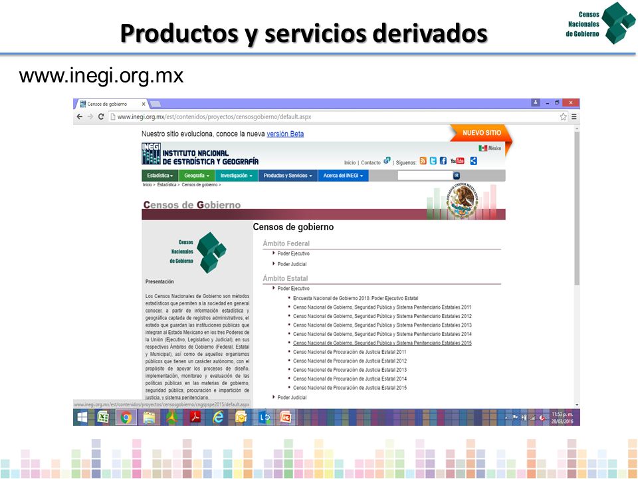Open the Windows Start button
638x479 pixels.
[82, 418]
